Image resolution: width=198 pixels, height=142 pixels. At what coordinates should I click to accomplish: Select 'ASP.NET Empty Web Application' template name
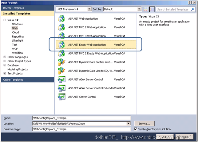(x=87, y=45)
